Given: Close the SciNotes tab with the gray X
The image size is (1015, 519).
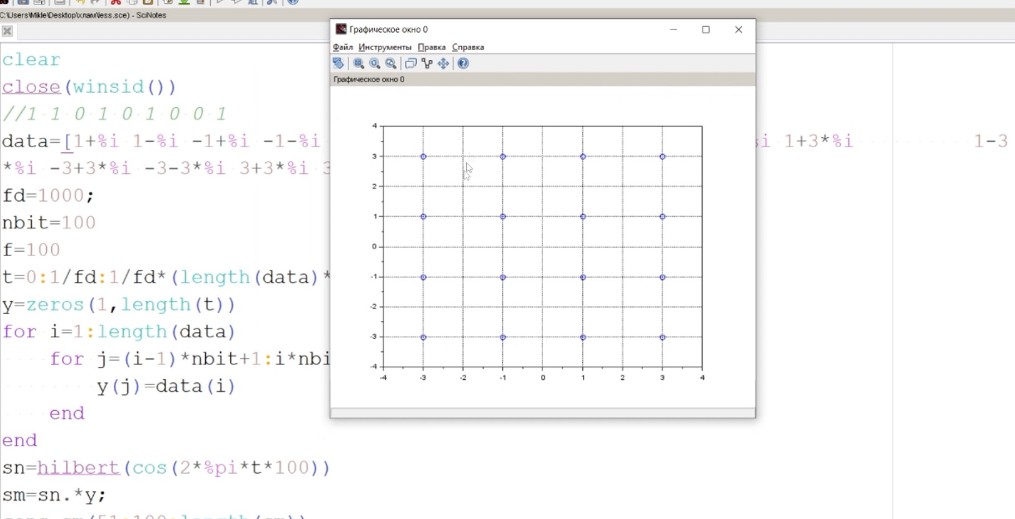Looking at the screenshot, I should click(x=7, y=31).
